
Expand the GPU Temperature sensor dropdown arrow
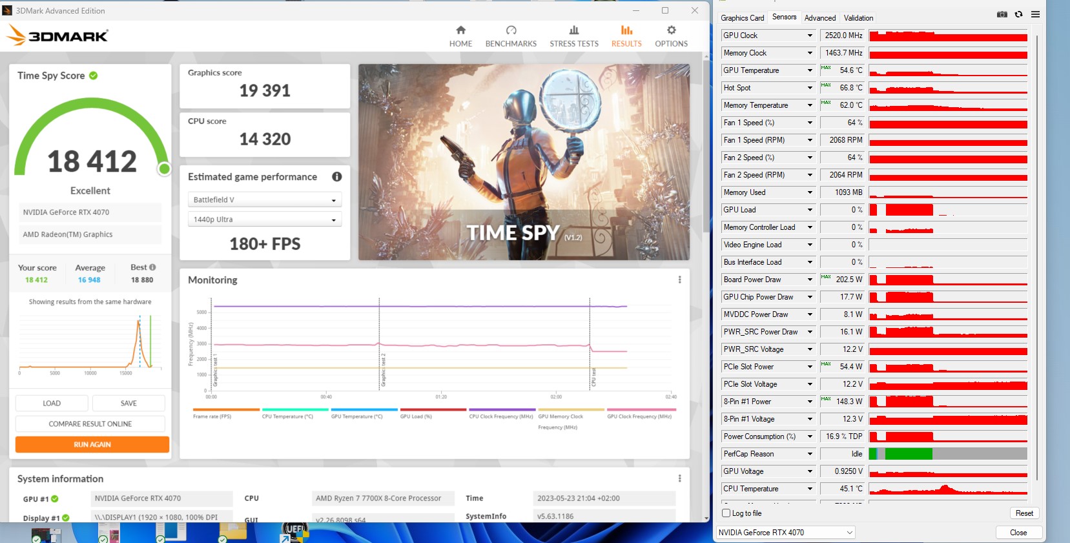[x=810, y=70]
